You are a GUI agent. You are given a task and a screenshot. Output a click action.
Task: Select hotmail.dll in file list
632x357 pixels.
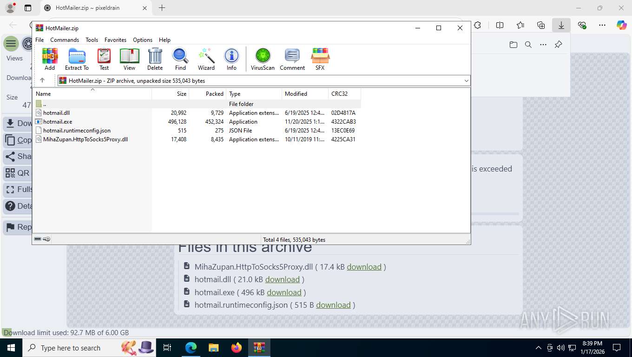click(197, 113)
